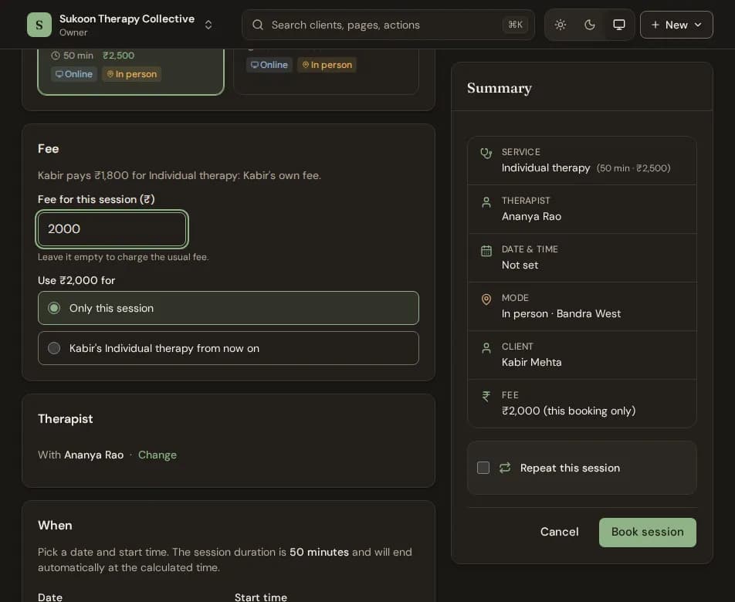Click the clock icon beside 50 min

[56, 56]
